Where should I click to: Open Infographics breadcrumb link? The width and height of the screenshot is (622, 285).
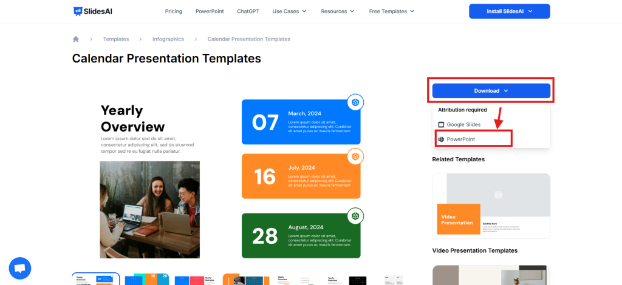(x=168, y=39)
